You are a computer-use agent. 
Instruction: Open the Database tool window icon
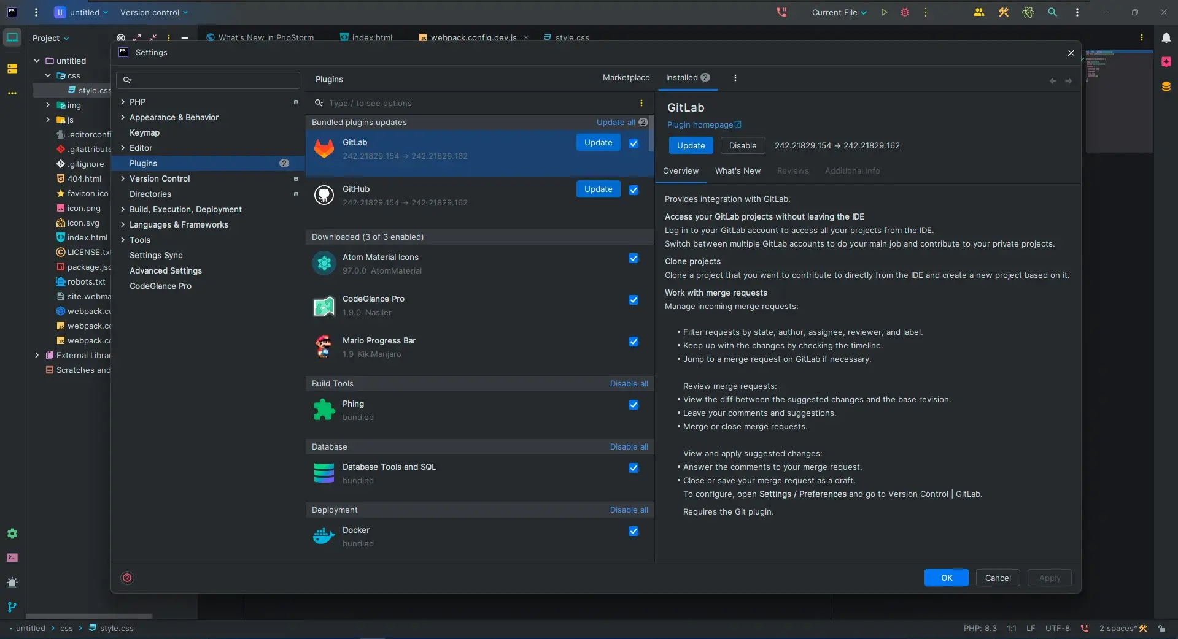point(1166,87)
